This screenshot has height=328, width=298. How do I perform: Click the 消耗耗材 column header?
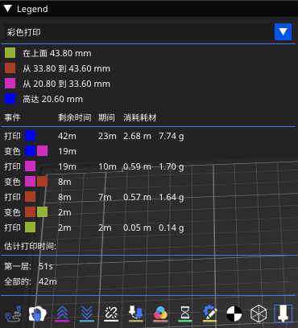(x=140, y=117)
